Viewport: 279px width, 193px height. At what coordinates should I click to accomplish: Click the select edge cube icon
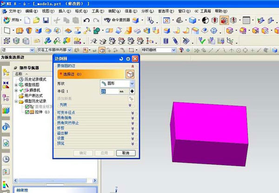130,74
